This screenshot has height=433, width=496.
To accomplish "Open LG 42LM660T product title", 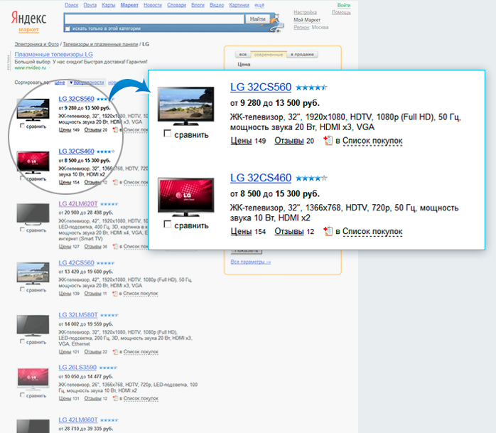I will tap(78, 419).
